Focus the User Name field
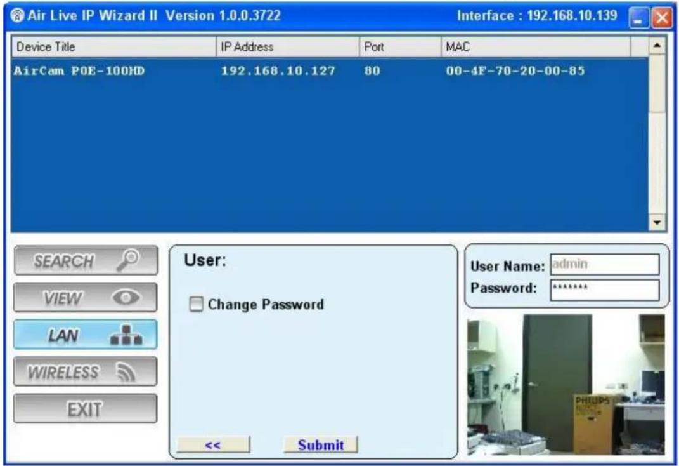Screen dimensions: 679x466 (605, 265)
